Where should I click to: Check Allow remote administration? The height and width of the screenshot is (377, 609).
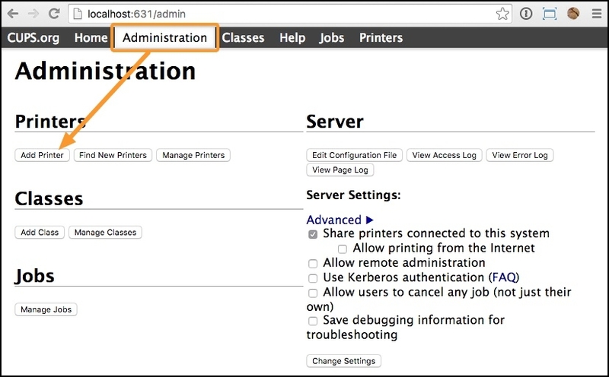[313, 263]
